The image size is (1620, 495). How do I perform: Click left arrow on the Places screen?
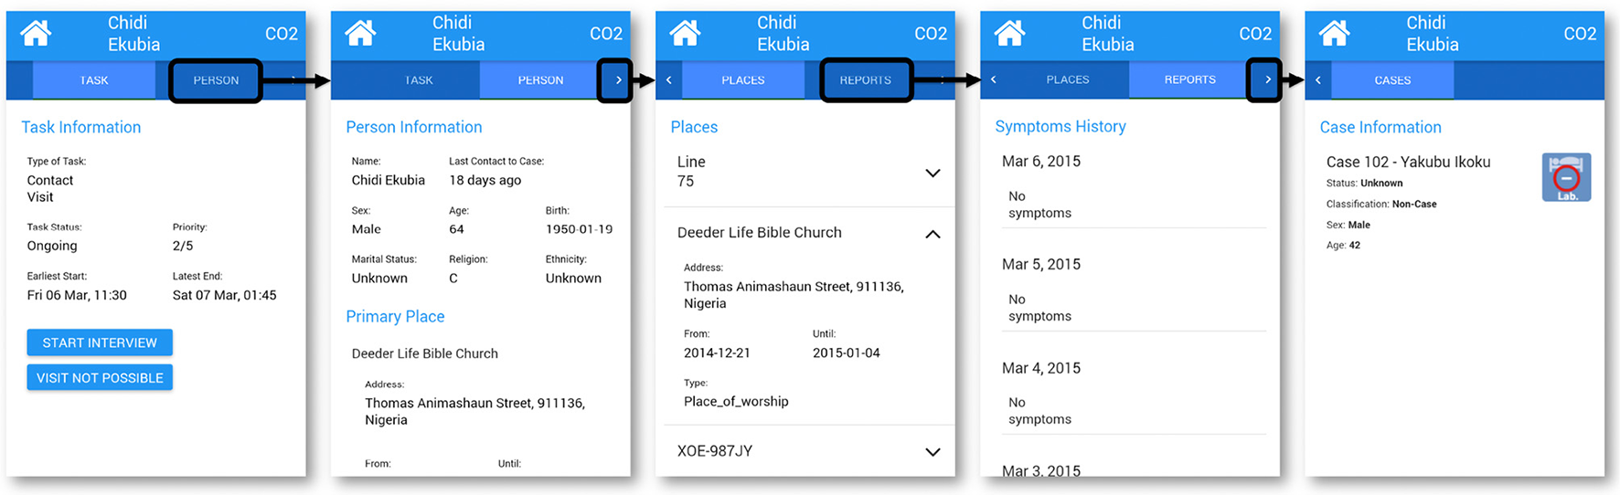[x=668, y=80]
